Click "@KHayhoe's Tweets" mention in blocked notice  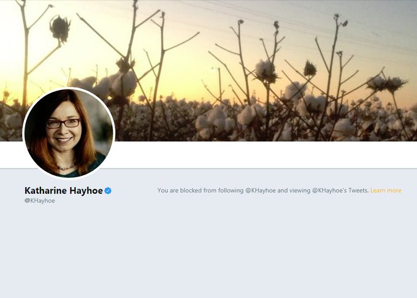(x=340, y=190)
